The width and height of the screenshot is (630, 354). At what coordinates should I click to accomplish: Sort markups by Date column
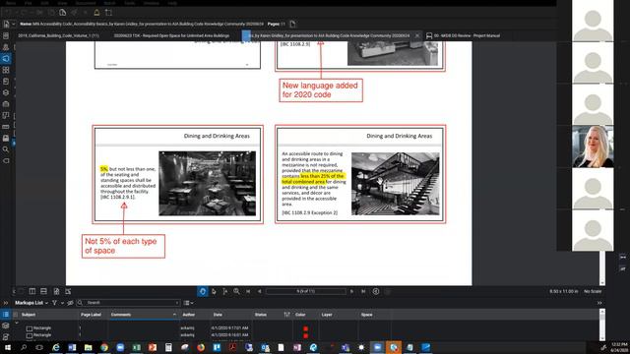click(218, 315)
